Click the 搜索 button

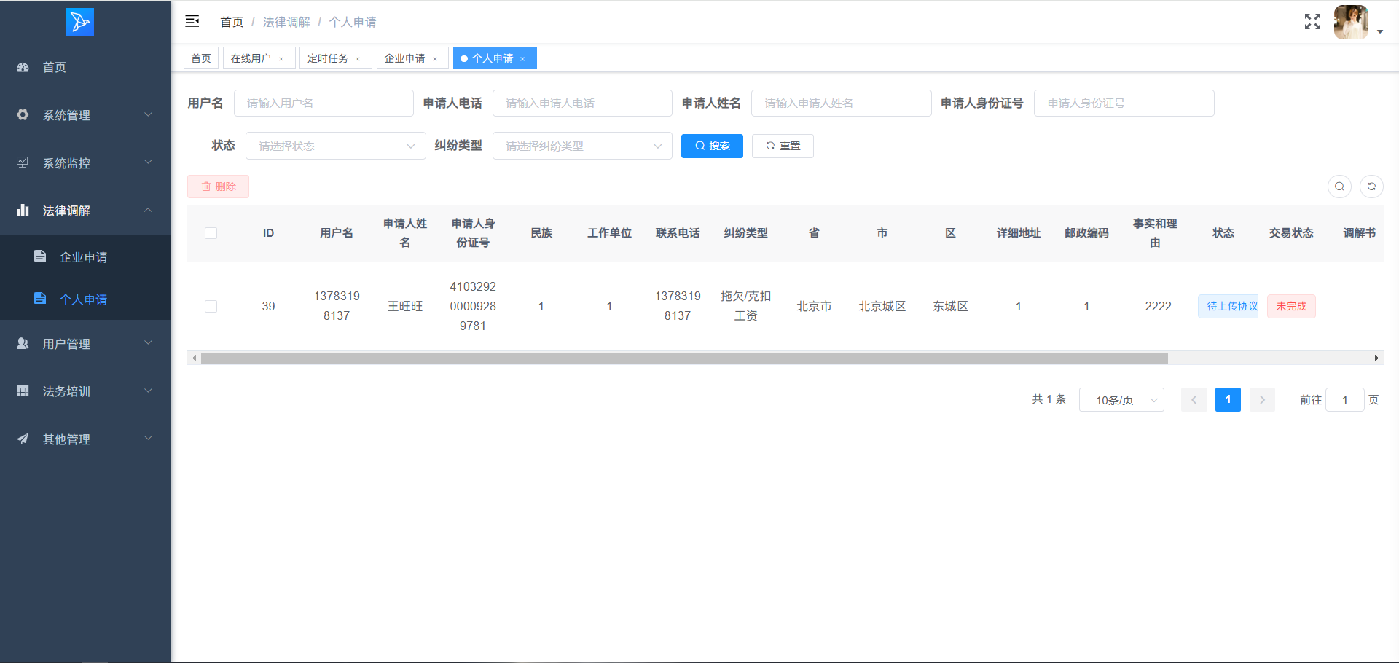712,146
